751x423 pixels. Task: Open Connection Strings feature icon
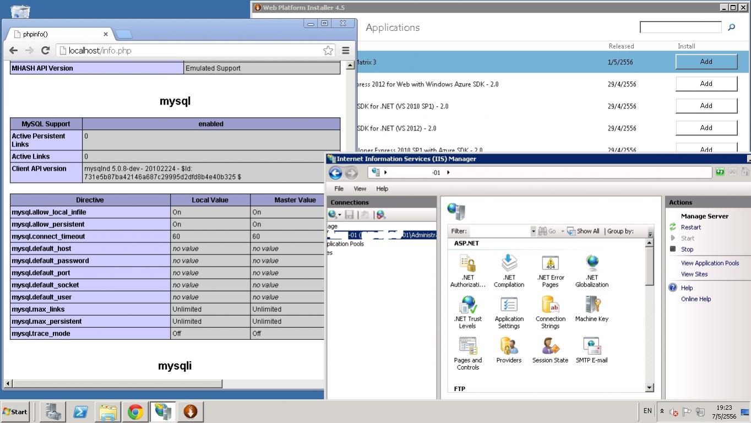tap(550, 312)
